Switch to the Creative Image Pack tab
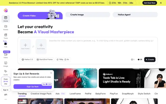 pyautogui.click(x=41, y=94)
